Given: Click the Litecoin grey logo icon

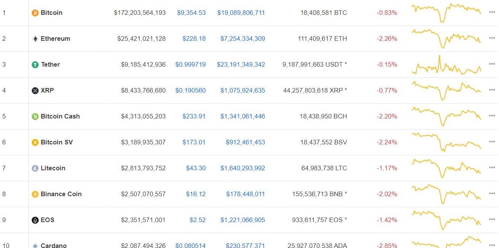Looking at the screenshot, I should tap(35, 168).
